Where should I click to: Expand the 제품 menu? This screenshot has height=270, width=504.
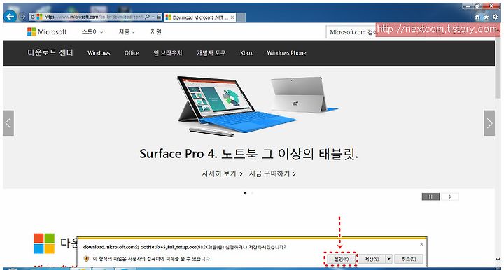click(x=127, y=31)
